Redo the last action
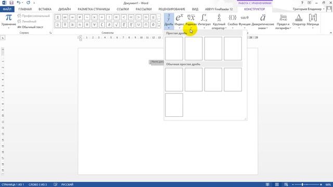 28,3
